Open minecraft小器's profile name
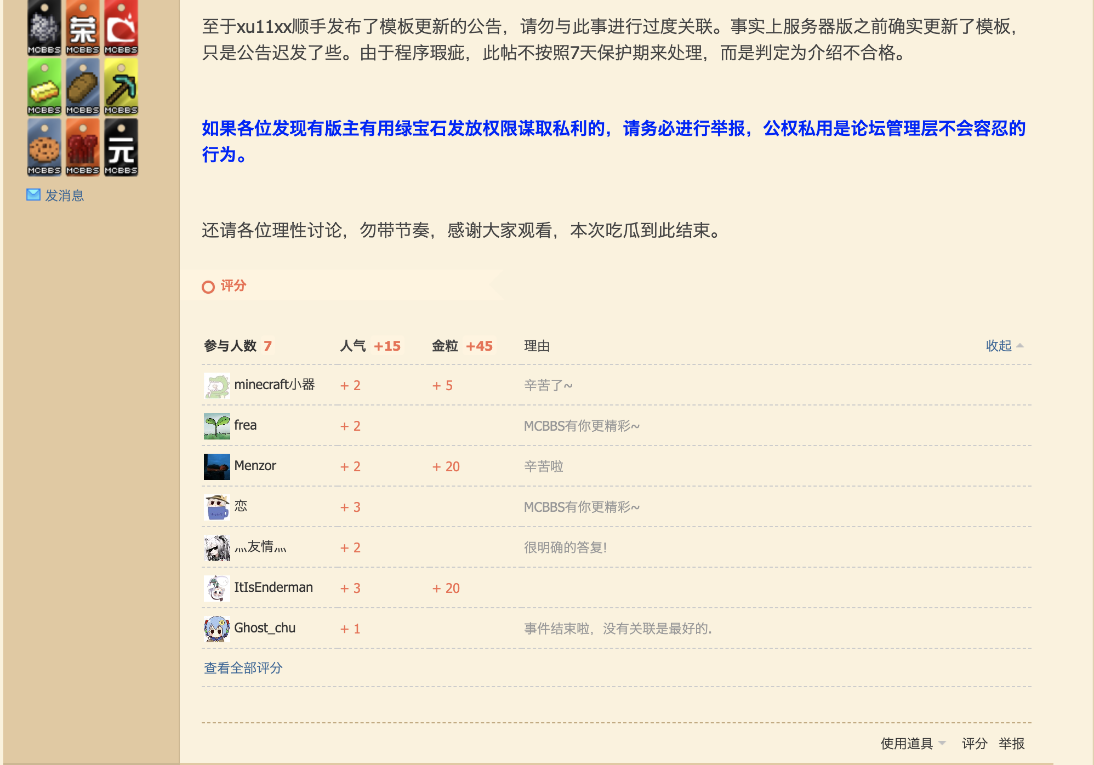The image size is (1094, 765). 274,385
